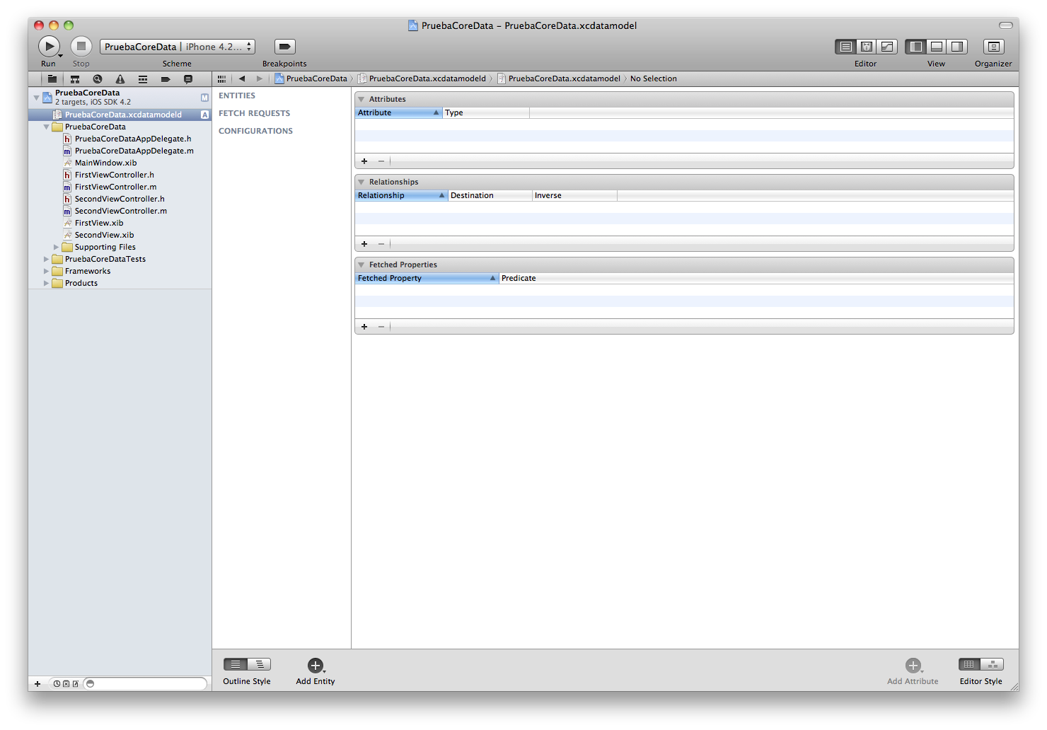Sort by the Inverse column header
Viewport: 1047px width, 730px height.
(x=574, y=196)
